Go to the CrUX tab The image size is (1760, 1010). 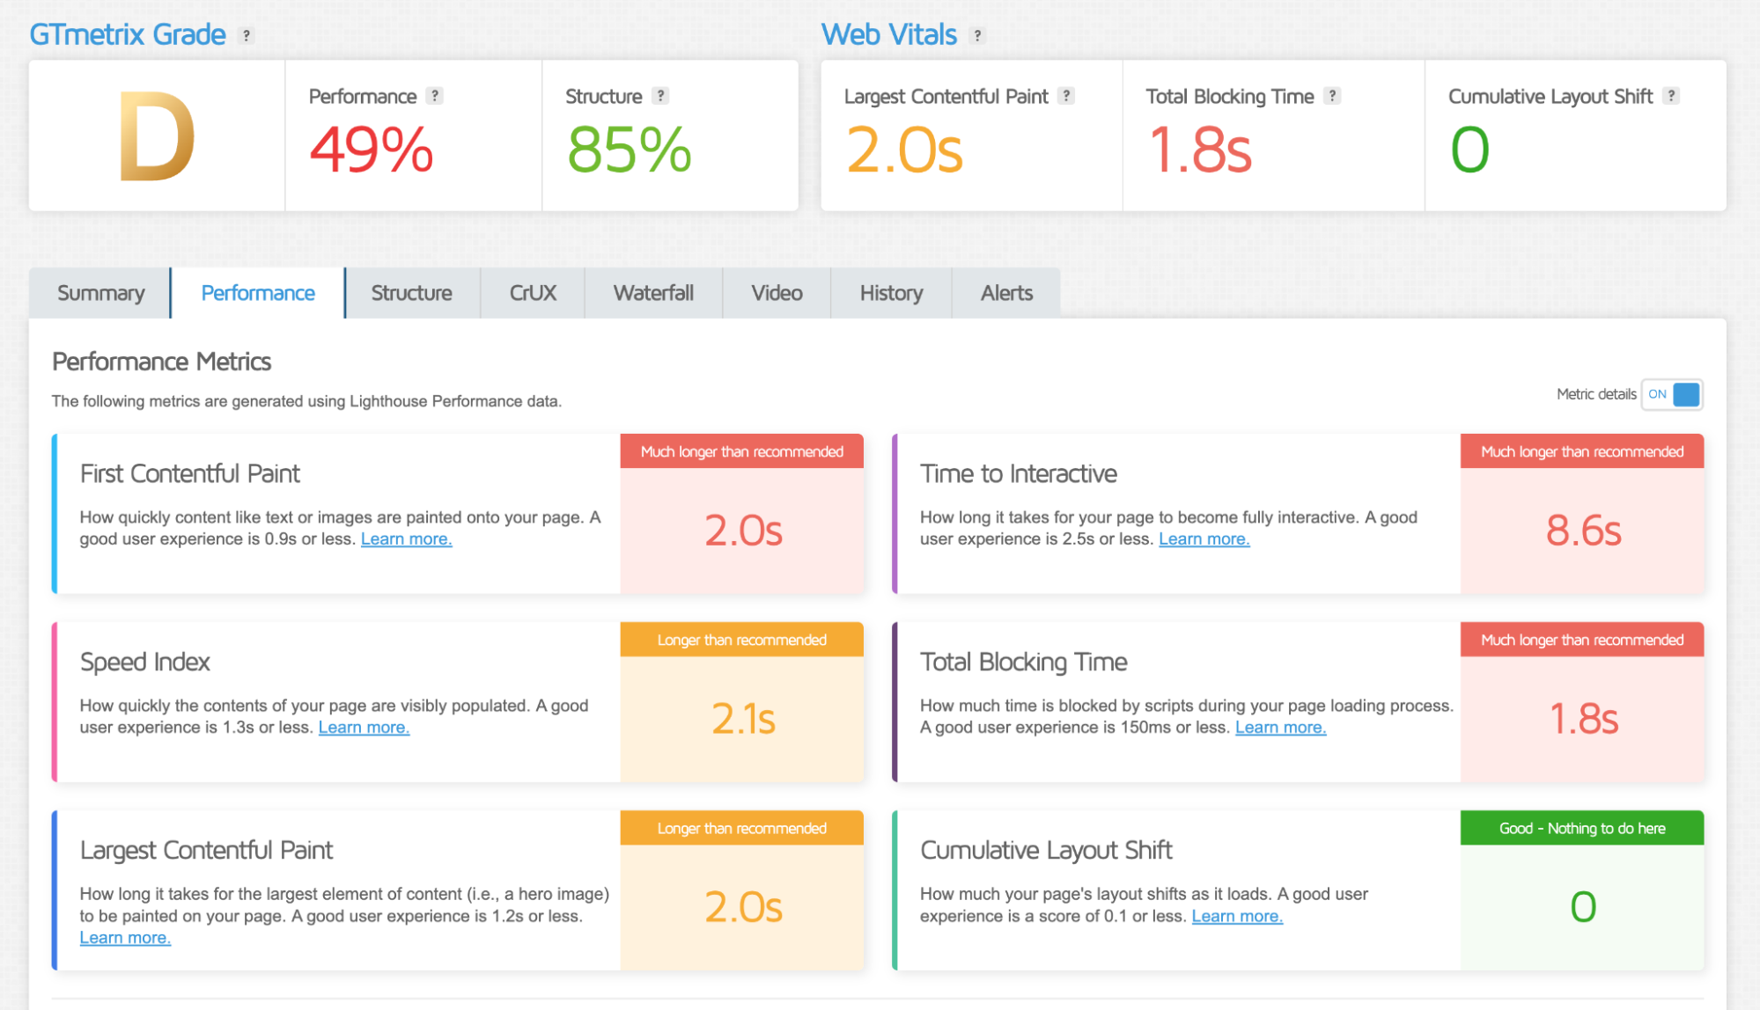533,293
